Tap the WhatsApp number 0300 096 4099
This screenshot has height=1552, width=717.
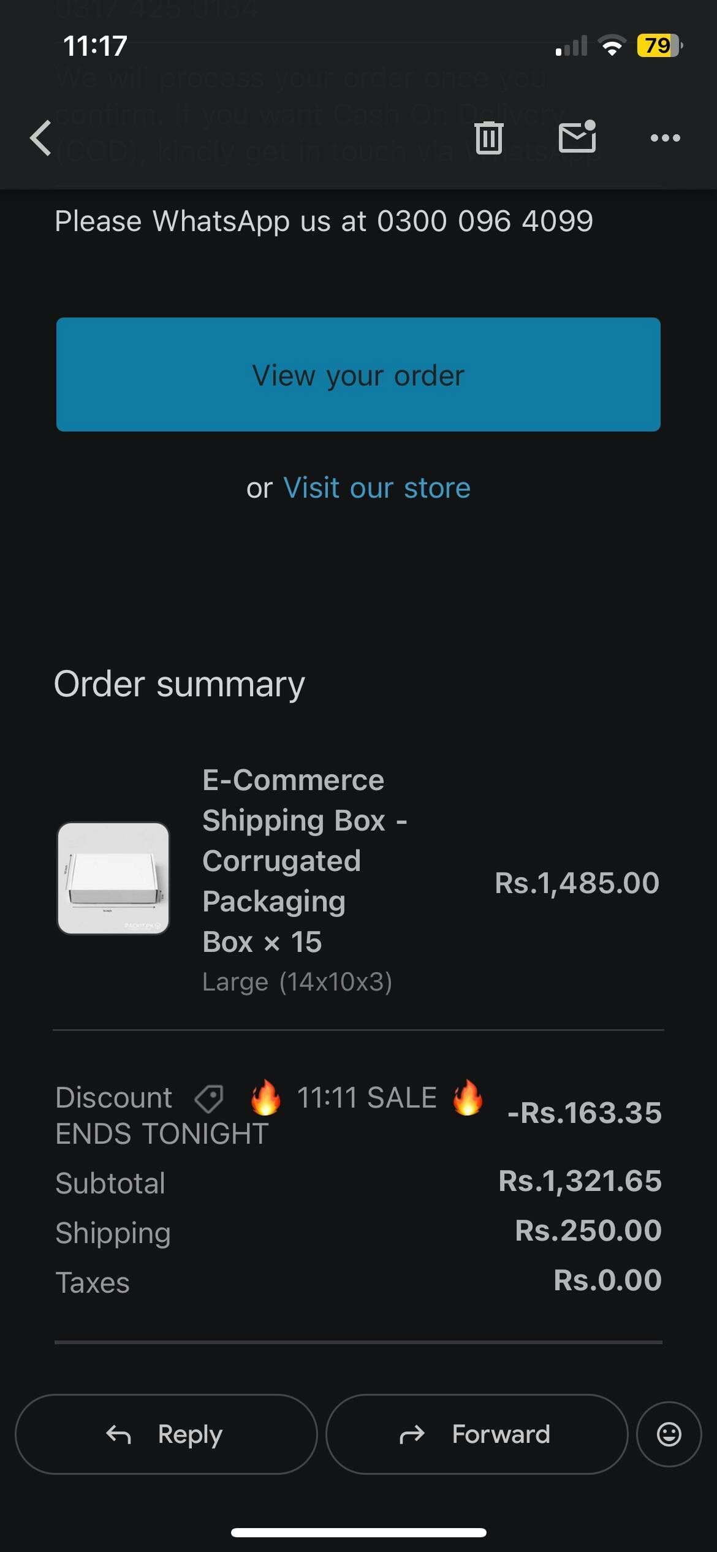tap(485, 221)
